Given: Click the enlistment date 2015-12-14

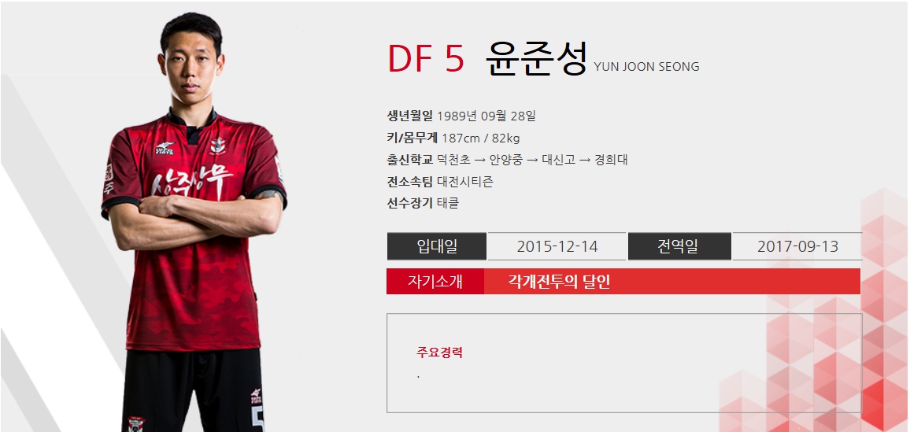Looking at the screenshot, I should point(557,246).
